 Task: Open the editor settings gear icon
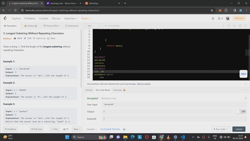240,26
